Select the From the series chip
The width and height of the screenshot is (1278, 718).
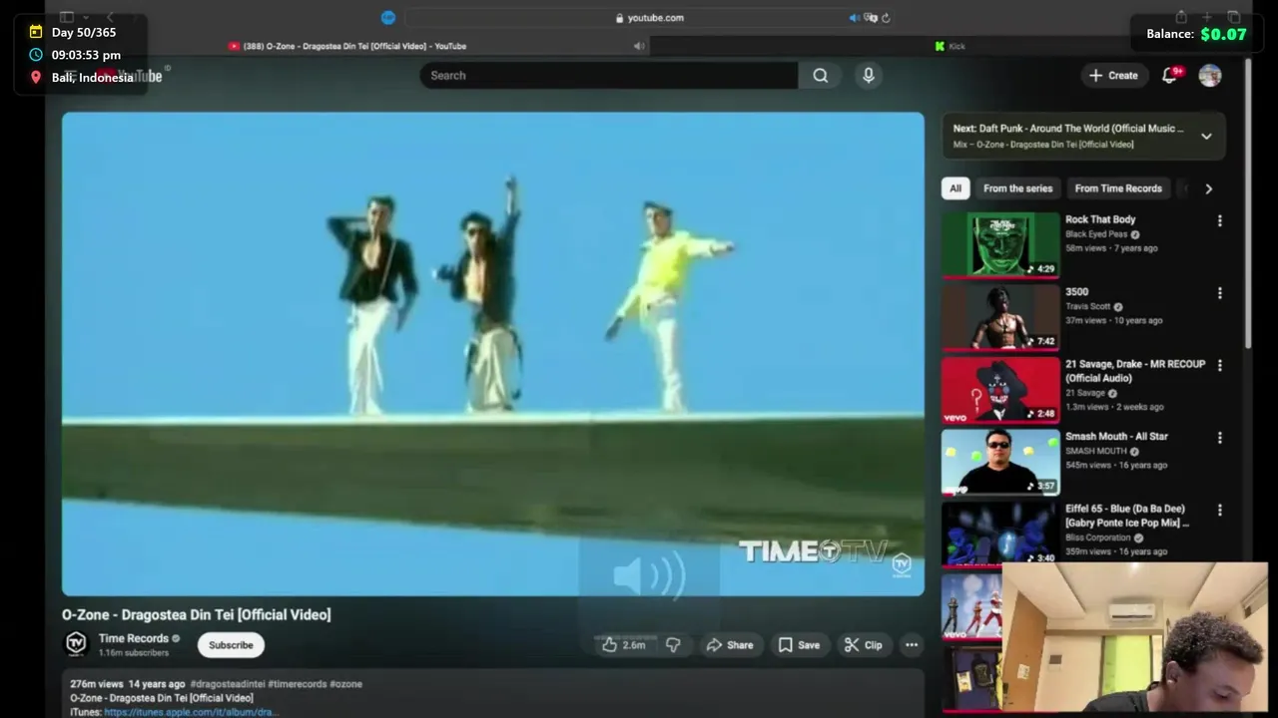pyautogui.click(x=1017, y=188)
